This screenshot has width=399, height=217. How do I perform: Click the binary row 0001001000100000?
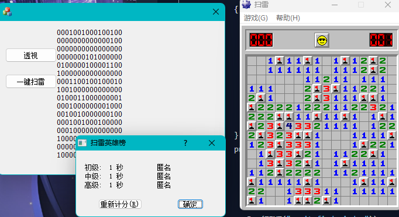90,123
